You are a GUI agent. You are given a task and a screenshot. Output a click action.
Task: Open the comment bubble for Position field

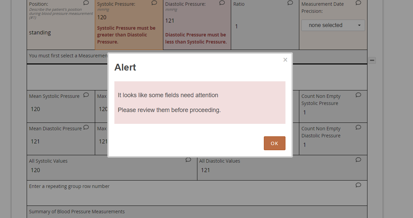point(86,2)
